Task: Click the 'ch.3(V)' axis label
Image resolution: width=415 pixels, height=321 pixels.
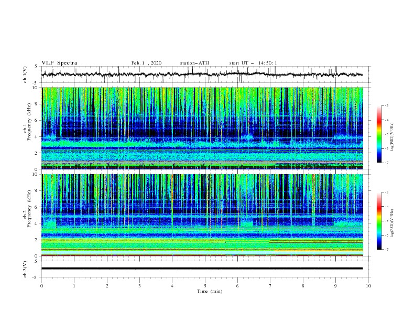Action: [25, 270]
